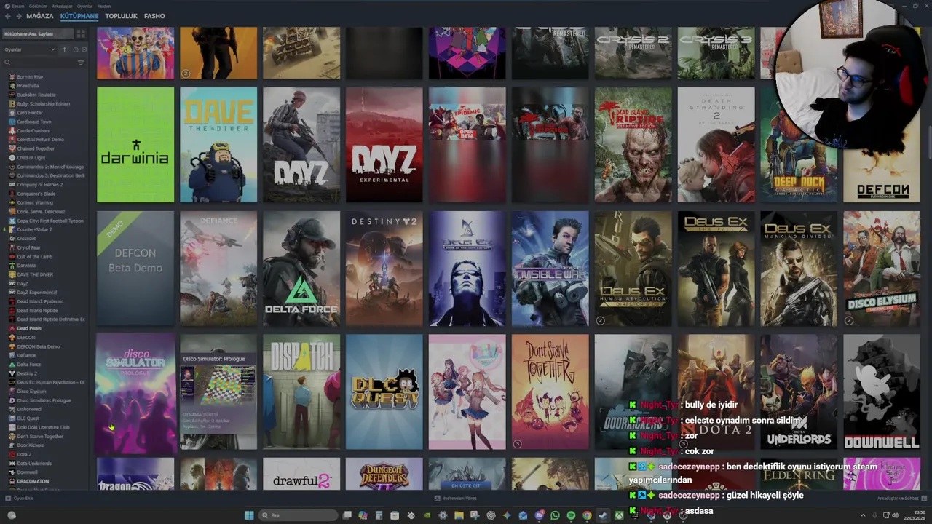Click the volume icon in the system tray

click(x=896, y=515)
